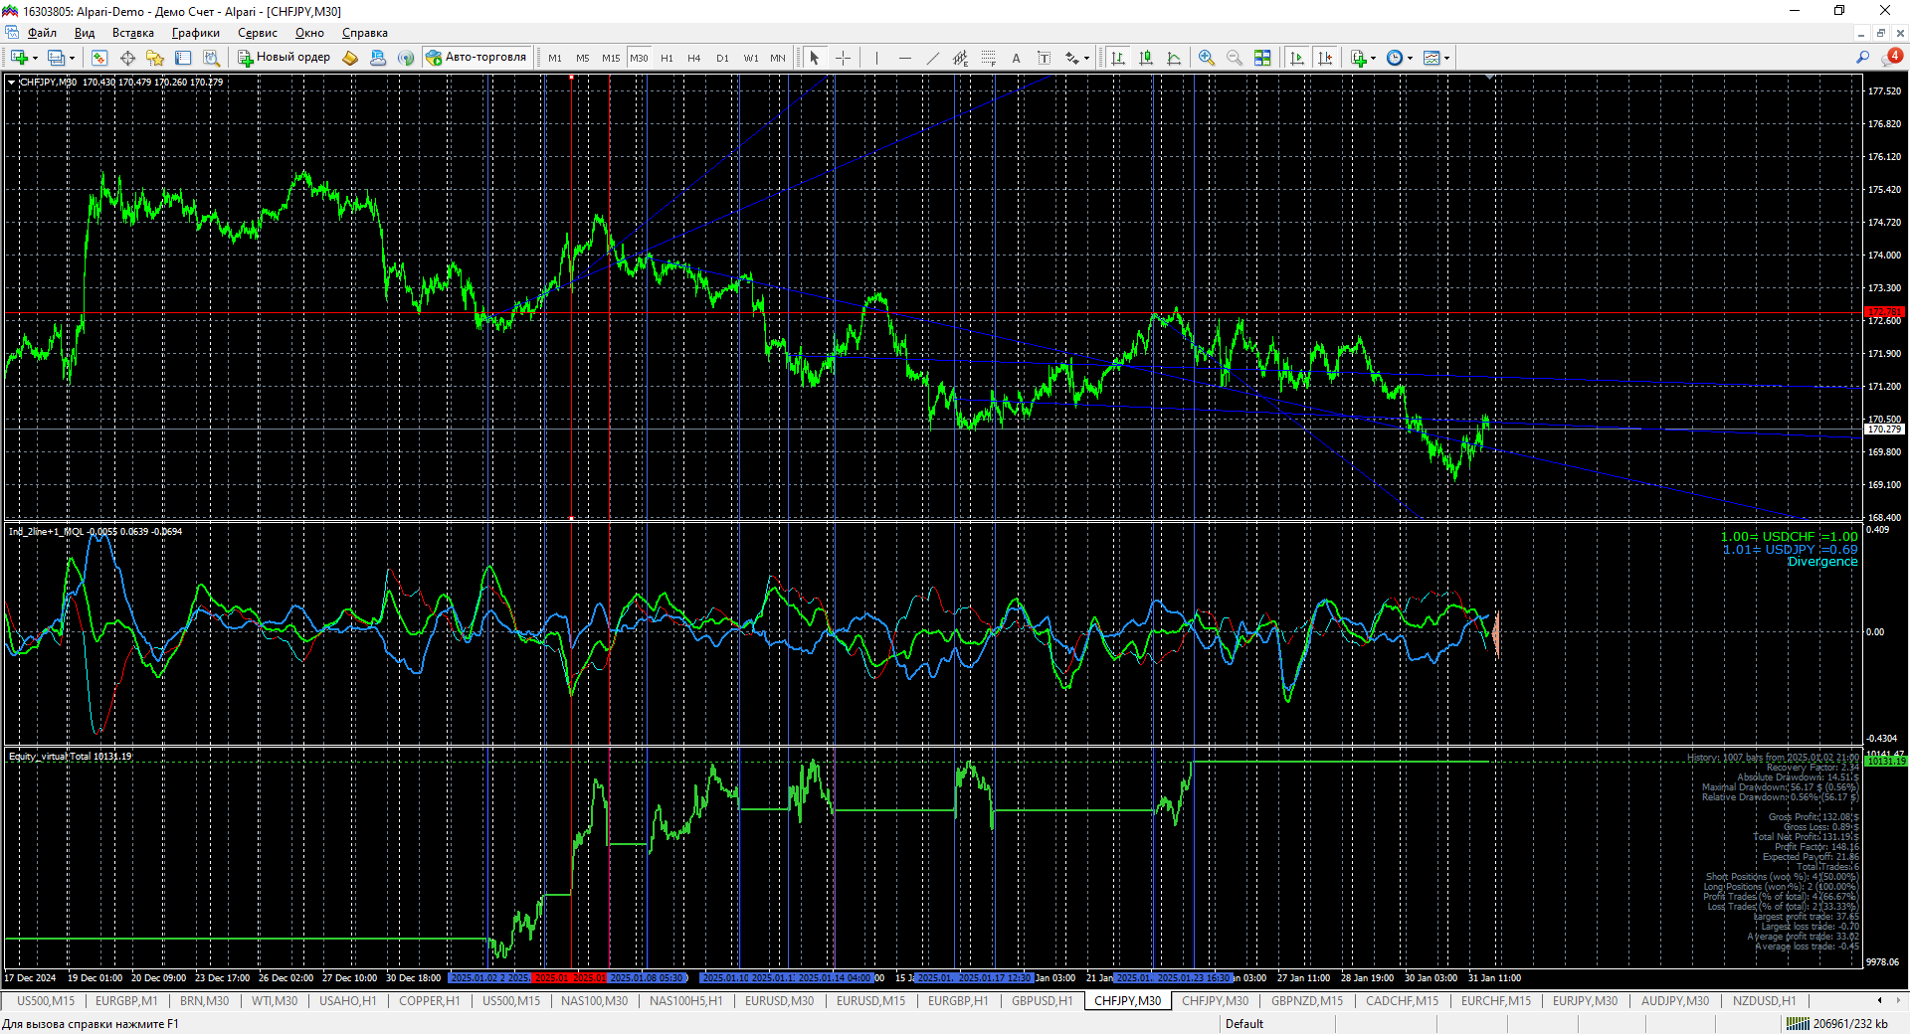Open the Справка menu
Viewport: 1910px width, 1034px height.
pos(365,33)
